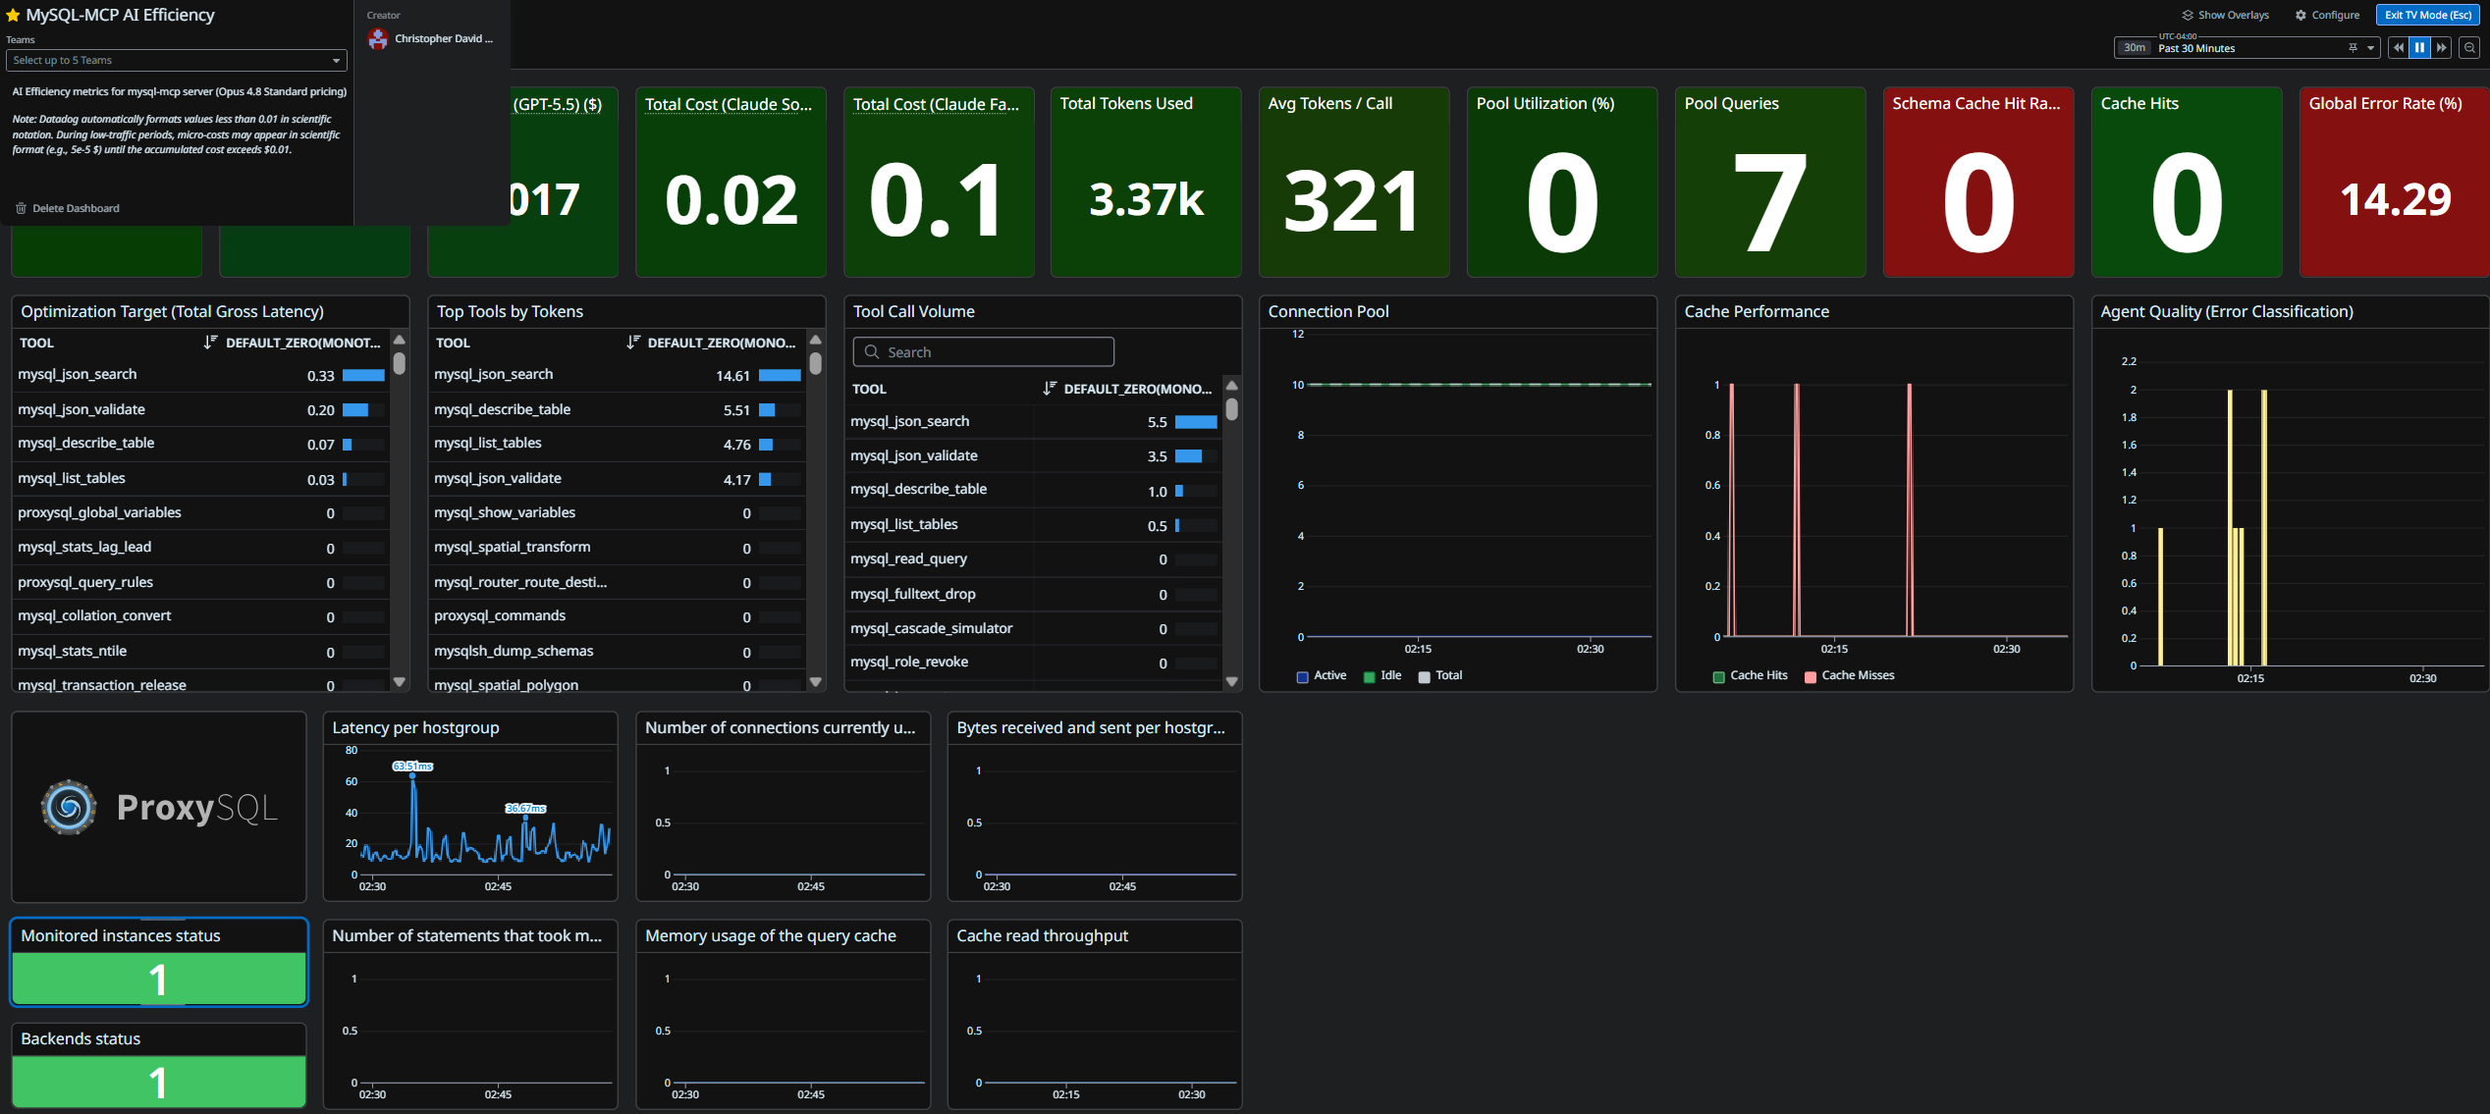Click the sort icon in the Tool Call Volume table

pyautogui.click(x=1050, y=389)
